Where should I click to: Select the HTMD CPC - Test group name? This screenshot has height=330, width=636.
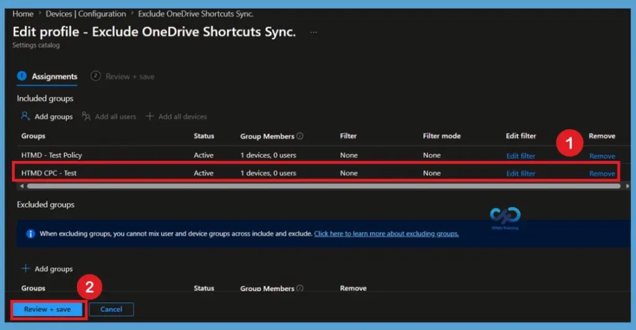pos(48,173)
